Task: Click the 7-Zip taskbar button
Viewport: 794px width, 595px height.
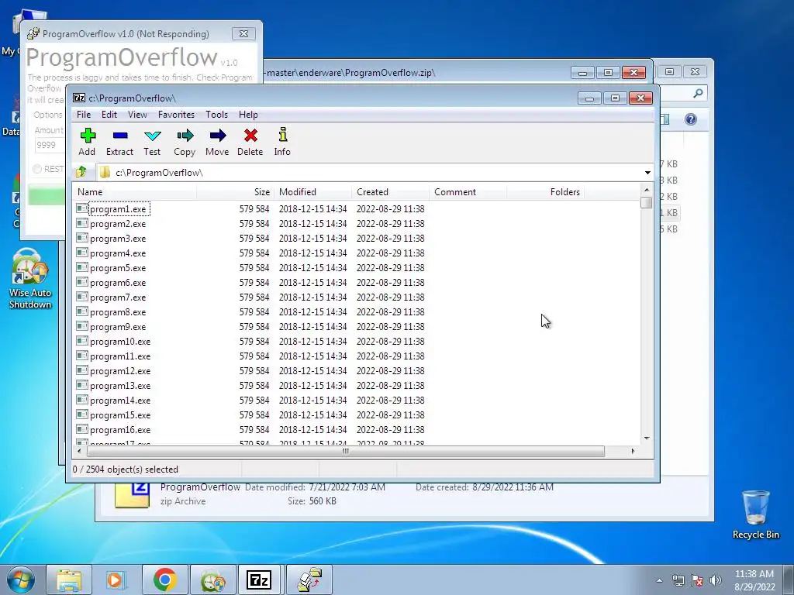Action: click(259, 580)
